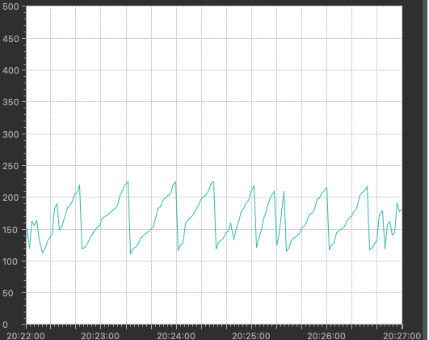This screenshot has width=429, height=340.
Task: Click the 20:26:00 time label
Action: [326, 336]
